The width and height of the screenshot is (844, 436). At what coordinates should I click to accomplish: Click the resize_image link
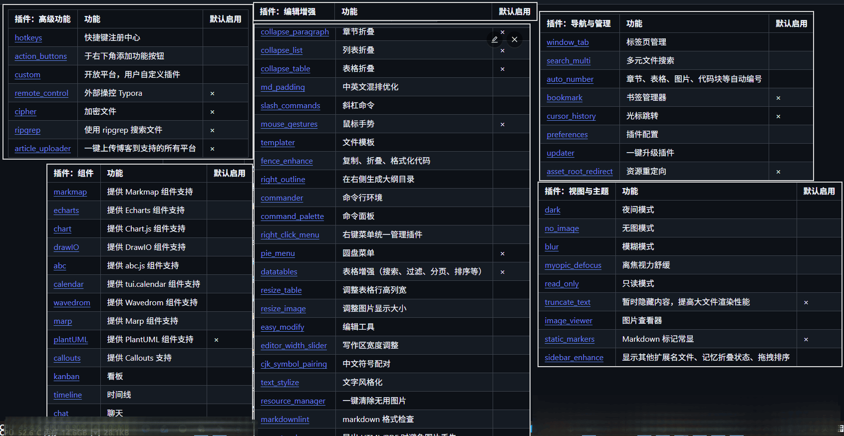(283, 309)
